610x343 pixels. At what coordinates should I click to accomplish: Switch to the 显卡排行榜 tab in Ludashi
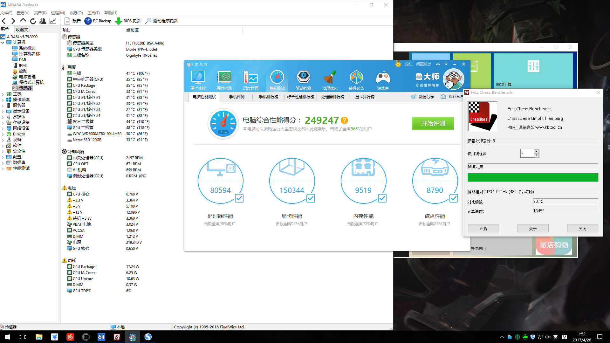click(x=365, y=97)
